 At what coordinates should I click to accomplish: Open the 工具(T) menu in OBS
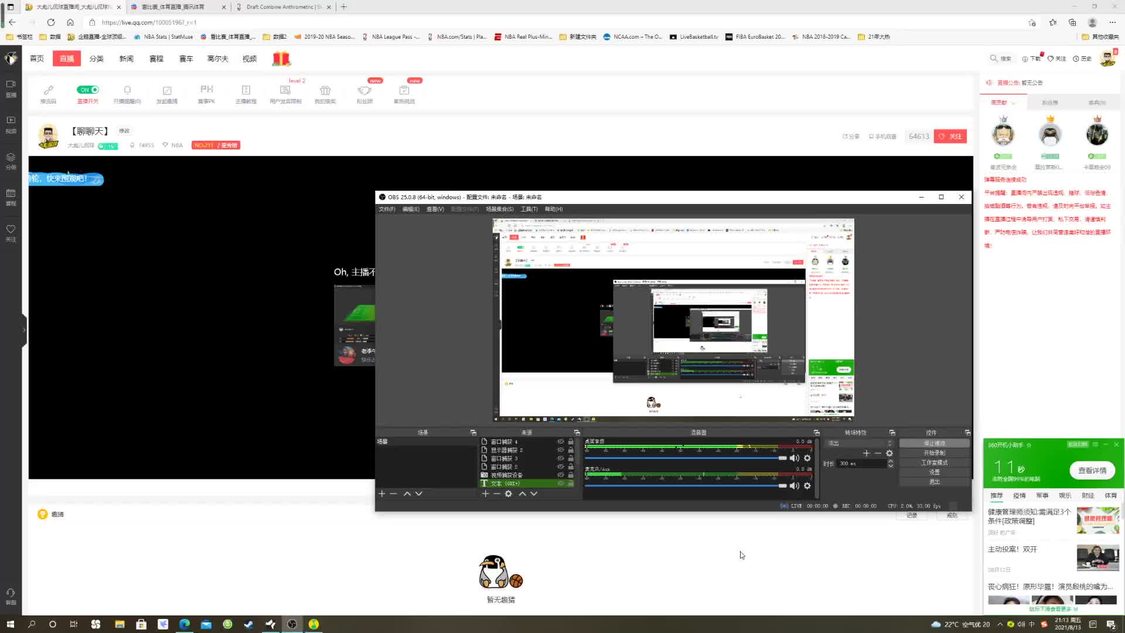(x=529, y=209)
